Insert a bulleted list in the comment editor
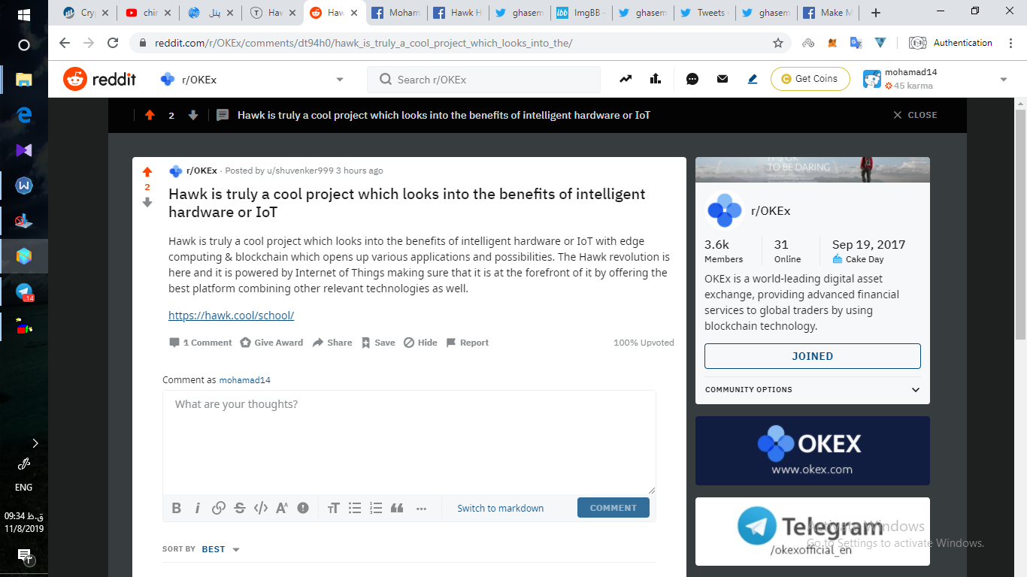 355,508
